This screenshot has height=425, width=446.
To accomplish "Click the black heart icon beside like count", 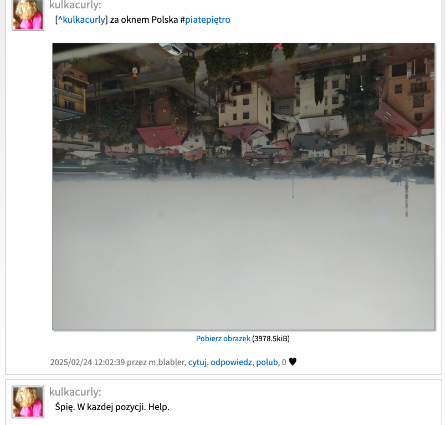I will 293,362.
